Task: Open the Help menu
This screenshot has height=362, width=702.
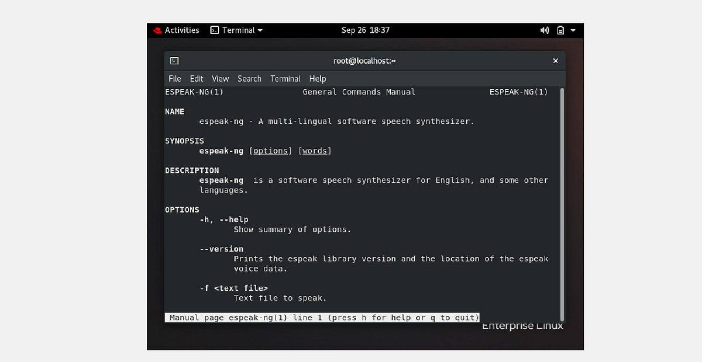Action: point(318,78)
